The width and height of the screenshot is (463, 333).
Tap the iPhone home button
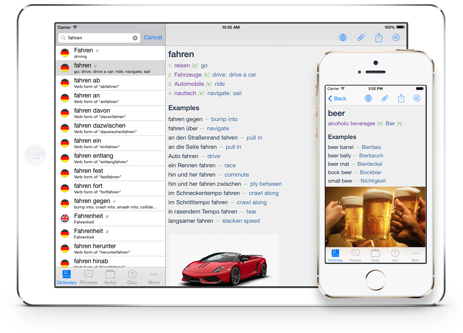tap(375, 280)
